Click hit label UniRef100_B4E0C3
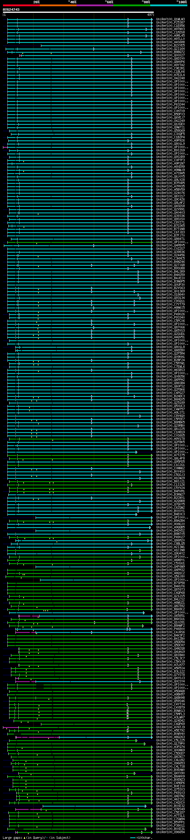Viewport: 190px width, 840px height. click(x=170, y=514)
